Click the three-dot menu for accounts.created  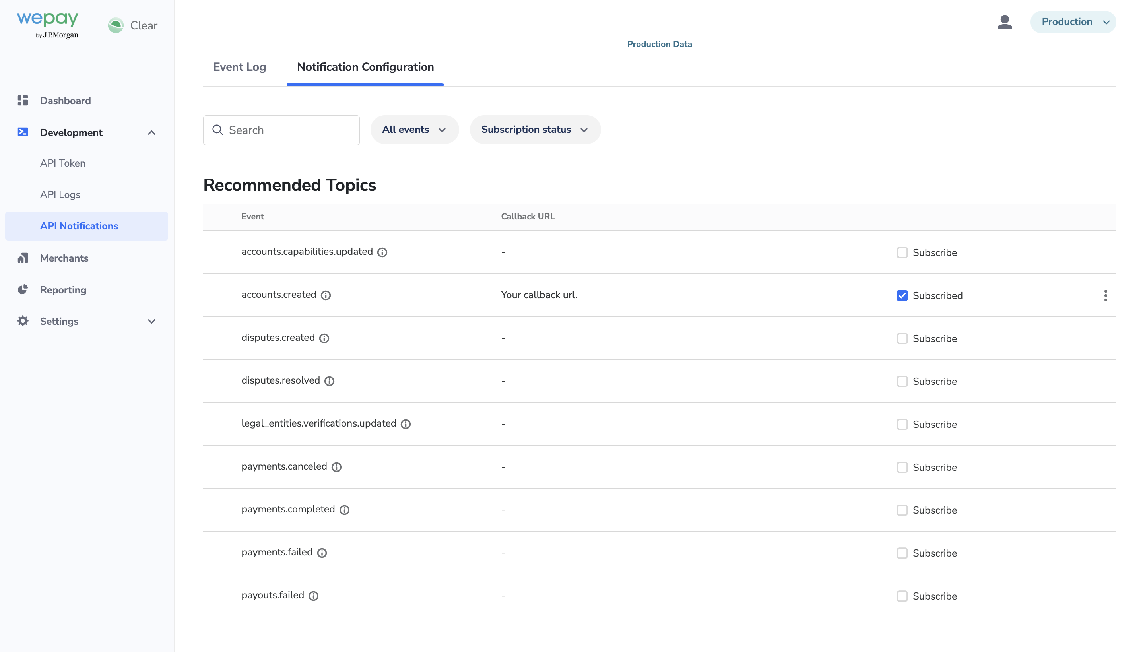(1106, 296)
